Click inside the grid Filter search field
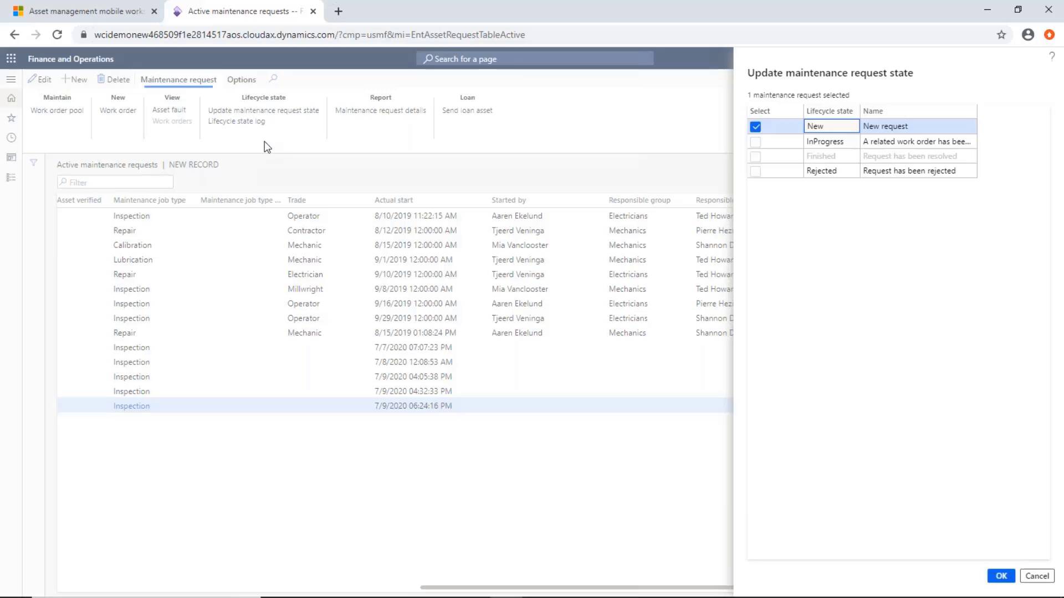The width and height of the screenshot is (1064, 598). click(115, 182)
